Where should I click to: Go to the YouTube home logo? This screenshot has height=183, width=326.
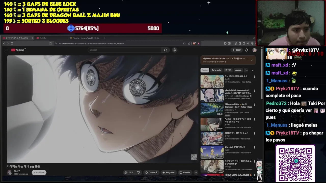pyautogui.click(x=18, y=50)
